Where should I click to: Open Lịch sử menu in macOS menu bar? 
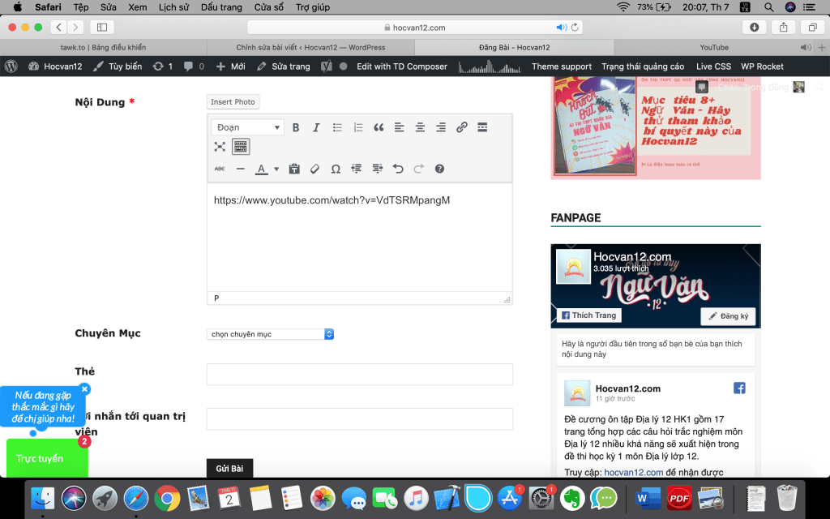(173, 6)
